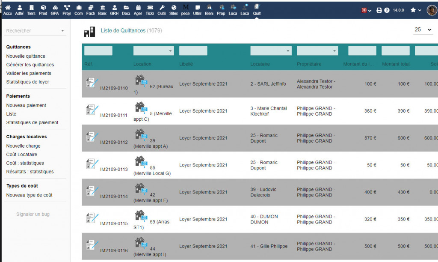The height and width of the screenshot is (262, 438).
Task: Select Statistiques de loyer menu entry
Action: [27, 82]
